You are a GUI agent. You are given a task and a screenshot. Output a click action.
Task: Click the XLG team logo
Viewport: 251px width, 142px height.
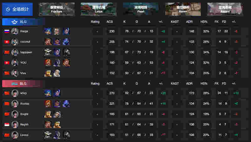(14, 22)
